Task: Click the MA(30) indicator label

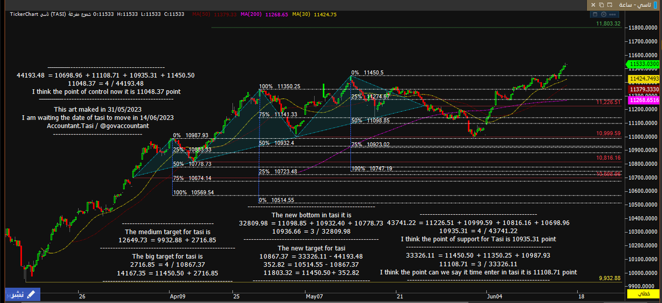Action: coord(314,14)
